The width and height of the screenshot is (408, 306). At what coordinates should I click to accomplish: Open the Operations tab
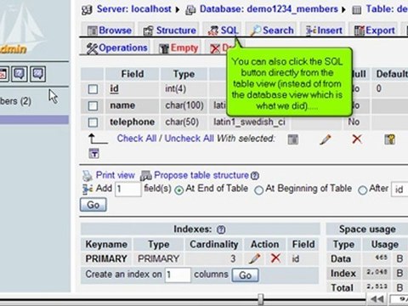[x=116, y=48]
